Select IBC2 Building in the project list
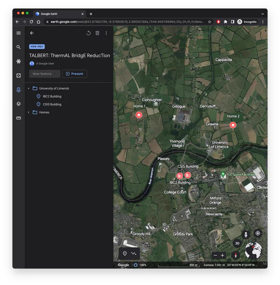The image size is (280, 285). [x=52, y=96]
